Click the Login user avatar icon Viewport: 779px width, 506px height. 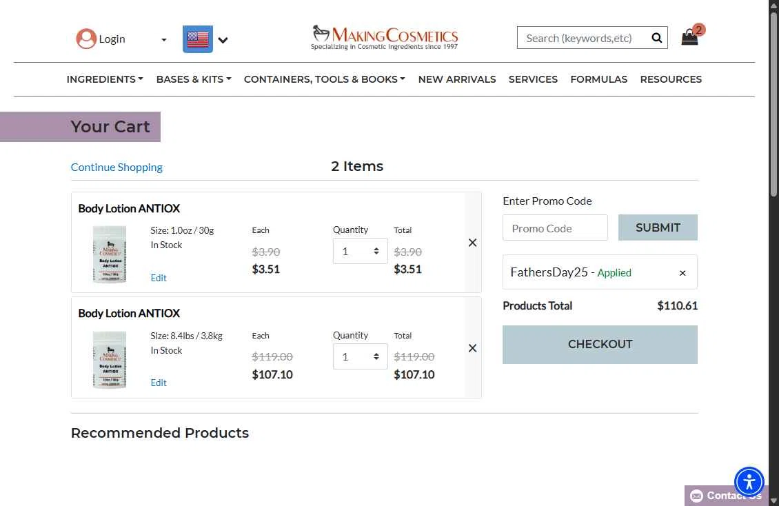[x=86, y=39]
